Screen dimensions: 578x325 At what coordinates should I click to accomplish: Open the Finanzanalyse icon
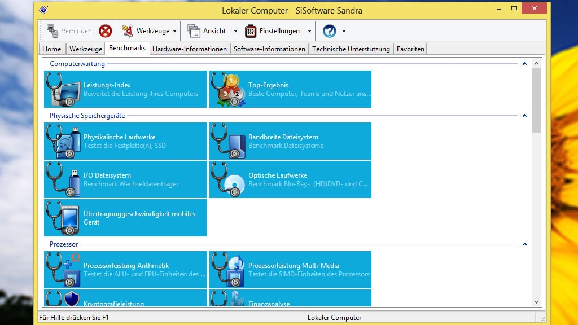coord(228,298)
